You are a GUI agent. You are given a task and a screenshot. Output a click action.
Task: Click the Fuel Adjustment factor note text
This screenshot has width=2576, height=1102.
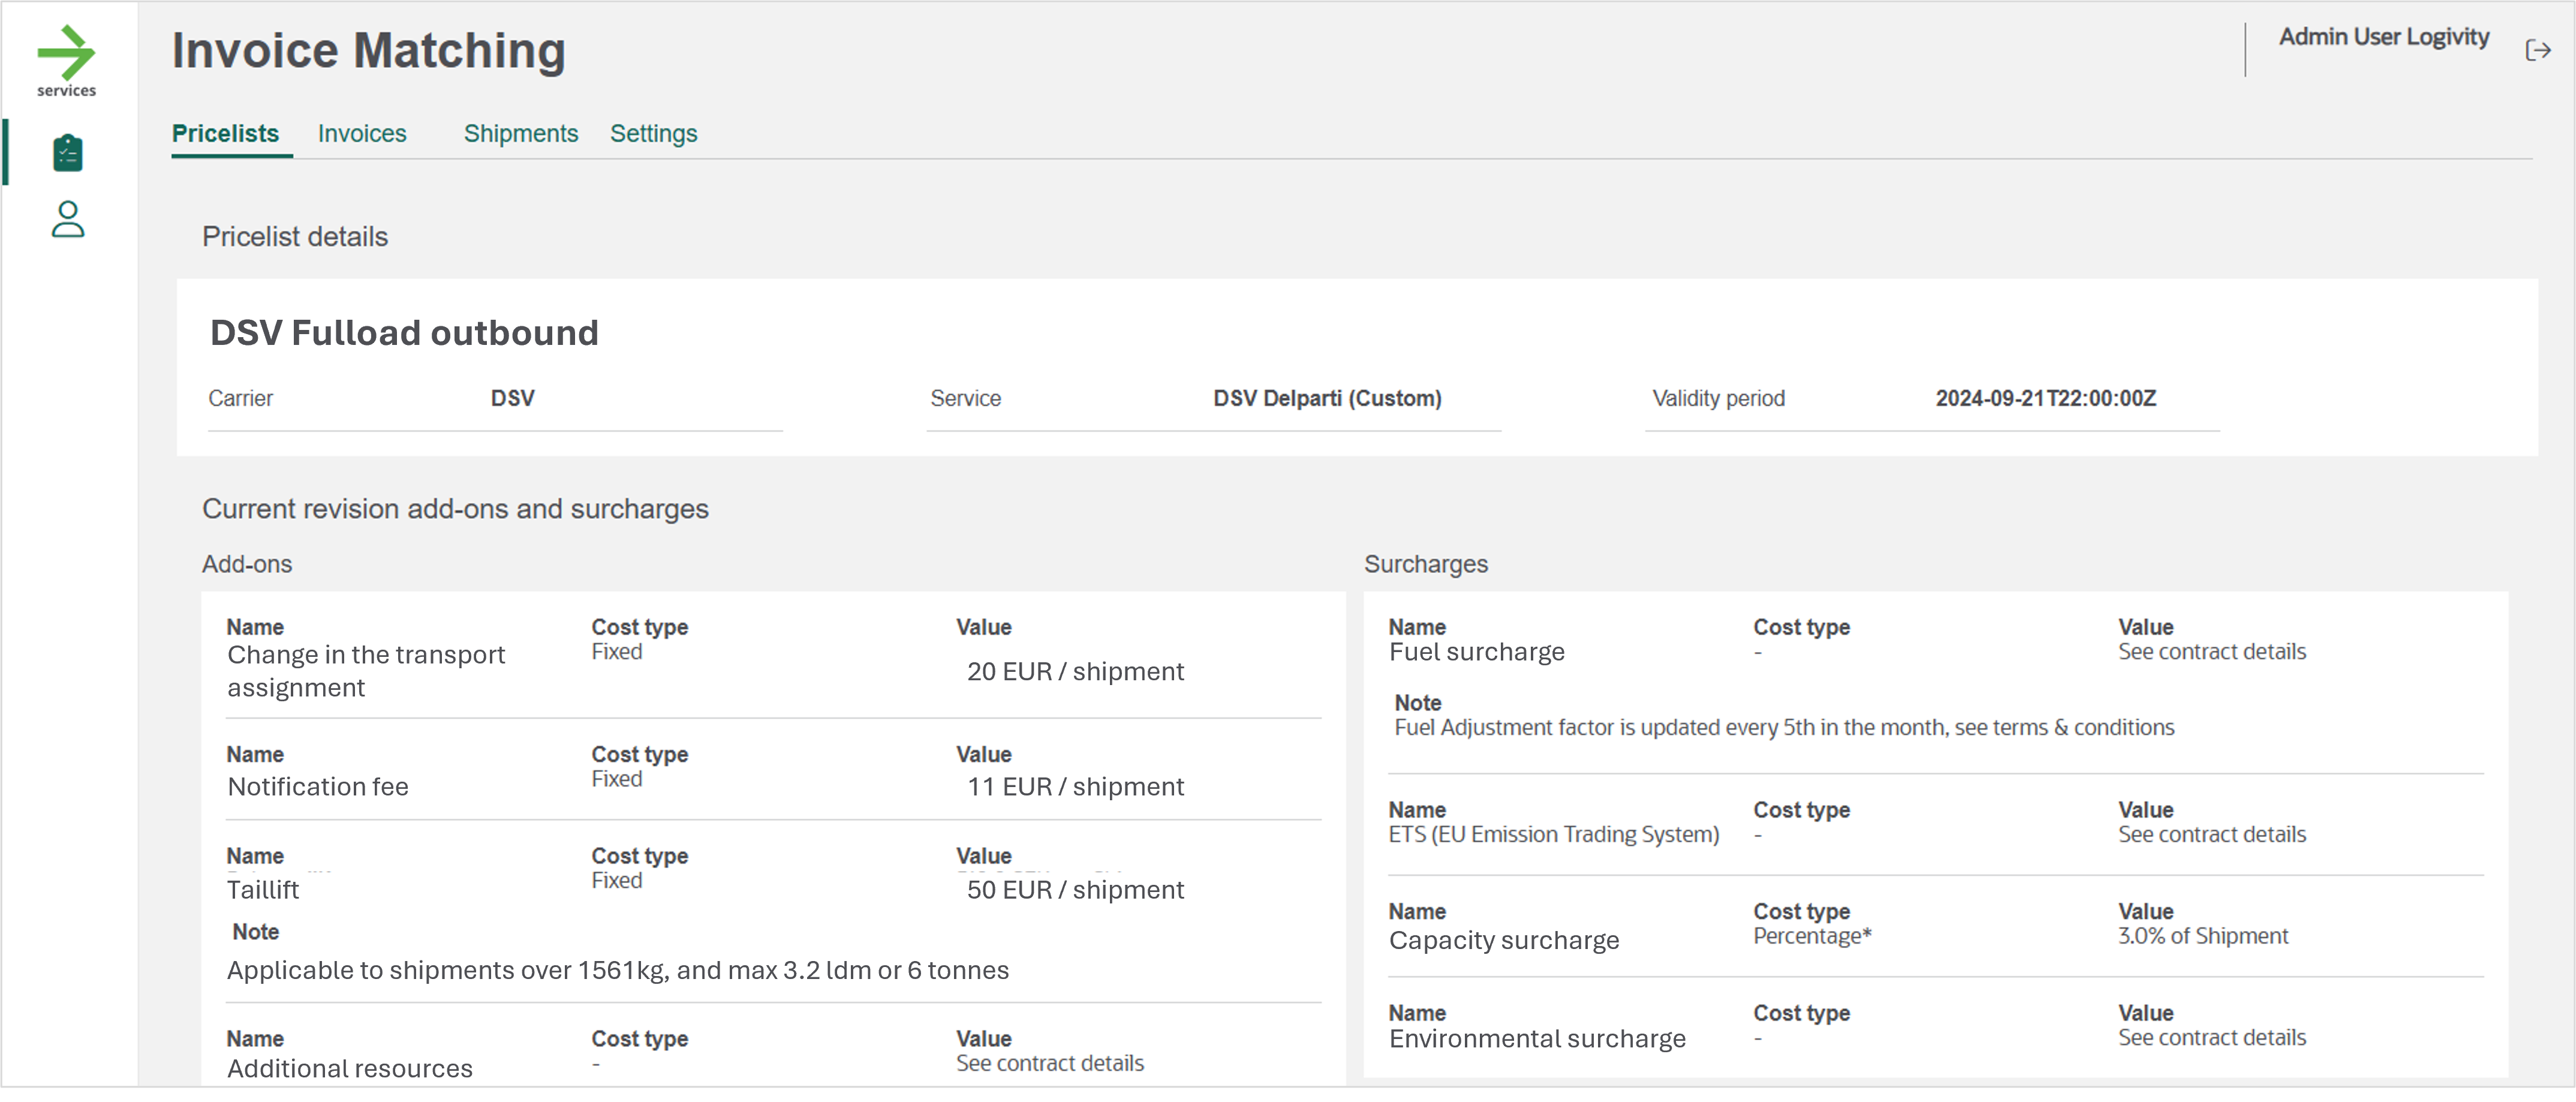pos(1784,727)
